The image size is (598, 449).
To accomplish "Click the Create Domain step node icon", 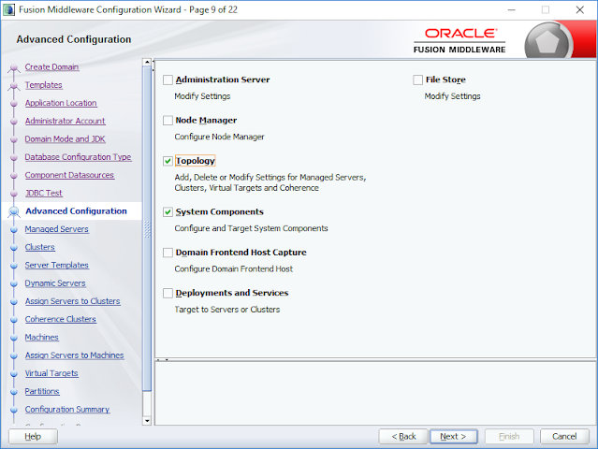I will click(x=14, y=68).
